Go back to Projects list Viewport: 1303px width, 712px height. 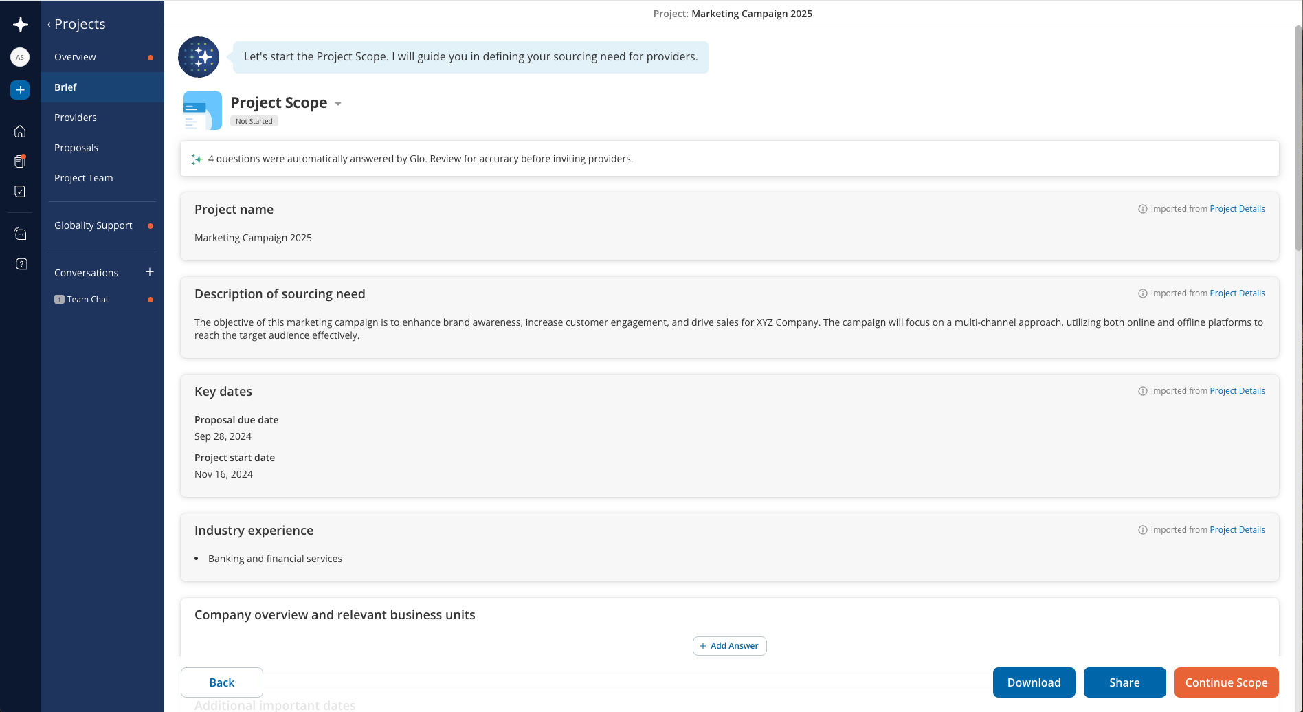(x=76, y=24)
